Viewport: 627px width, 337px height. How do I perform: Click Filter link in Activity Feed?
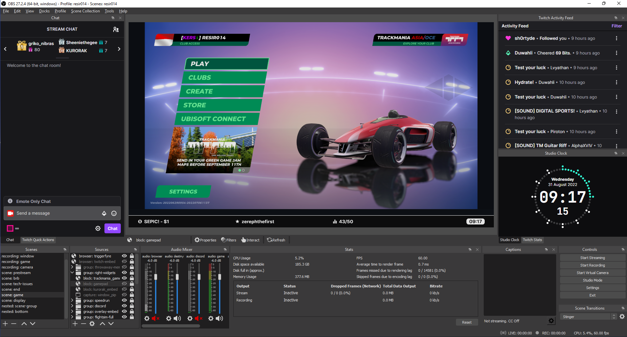tap(617, 26)
